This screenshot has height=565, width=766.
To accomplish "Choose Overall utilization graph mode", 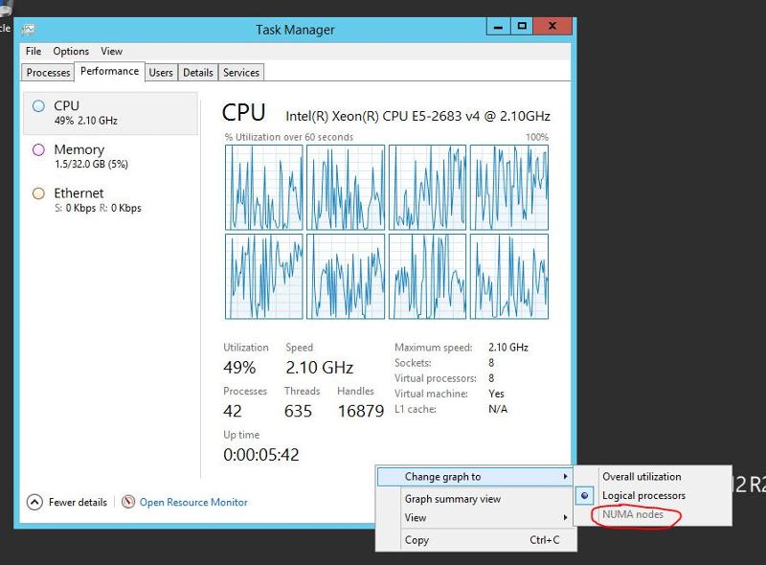I will [642, 476].
